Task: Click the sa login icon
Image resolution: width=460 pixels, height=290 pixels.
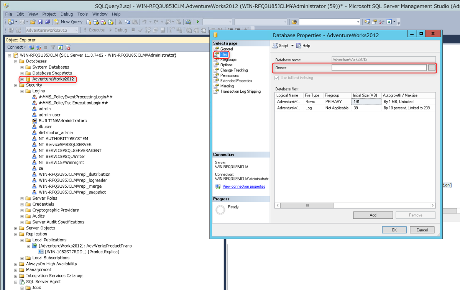Action: pos(35,168)
